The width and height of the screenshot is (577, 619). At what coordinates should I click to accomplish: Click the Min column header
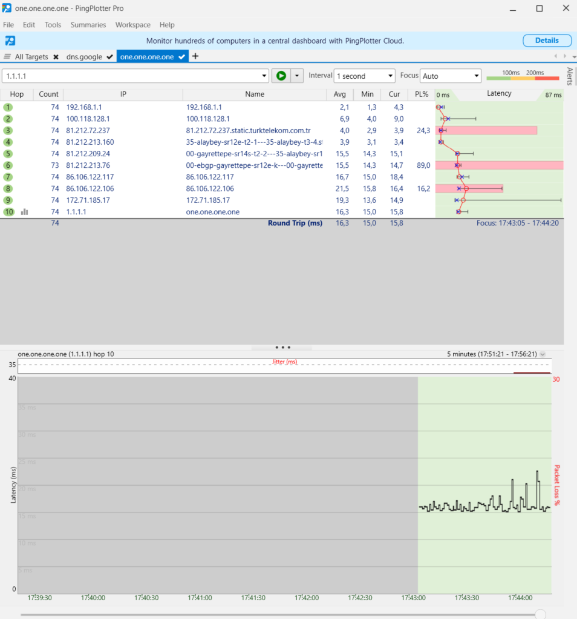pos(367,94)
